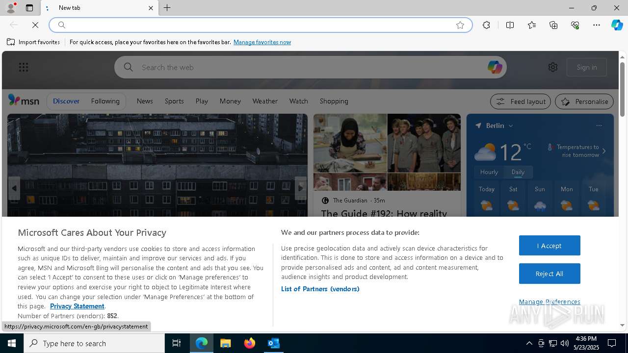Open Copilot icon in search box
Viewport: 628px width, 353px height.
(x=495, y=67)
